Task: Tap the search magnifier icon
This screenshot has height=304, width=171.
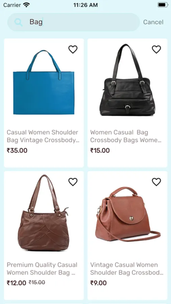Action: pos(19,22)
